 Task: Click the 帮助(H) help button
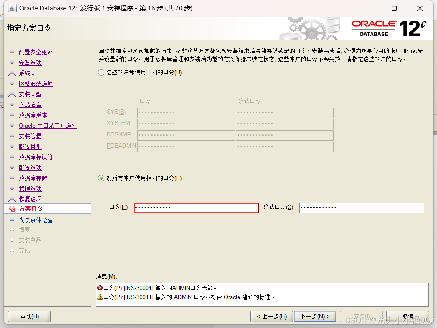(x=29, y=317)
